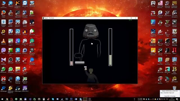Launch Oracle VM VirtualBox shortcut
The width and height of the screenshot is (180, 101).
[25, 14]
